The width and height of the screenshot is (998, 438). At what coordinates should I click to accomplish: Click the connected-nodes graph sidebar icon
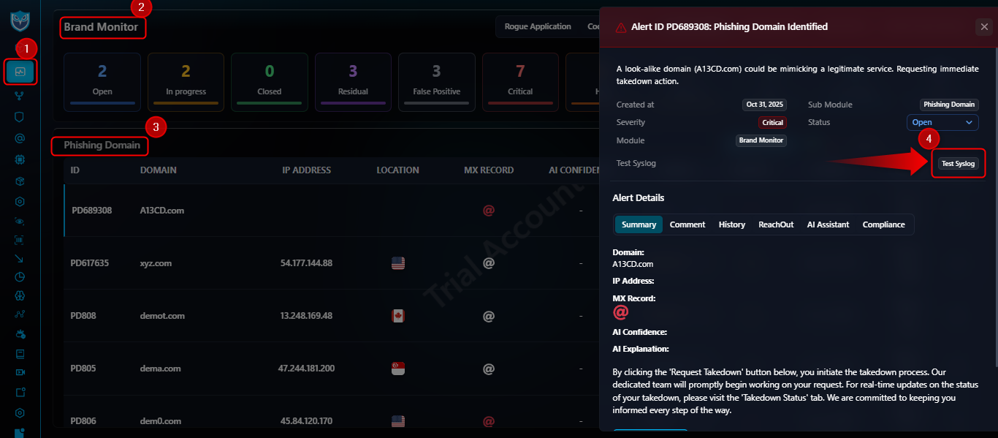point(20,314)
